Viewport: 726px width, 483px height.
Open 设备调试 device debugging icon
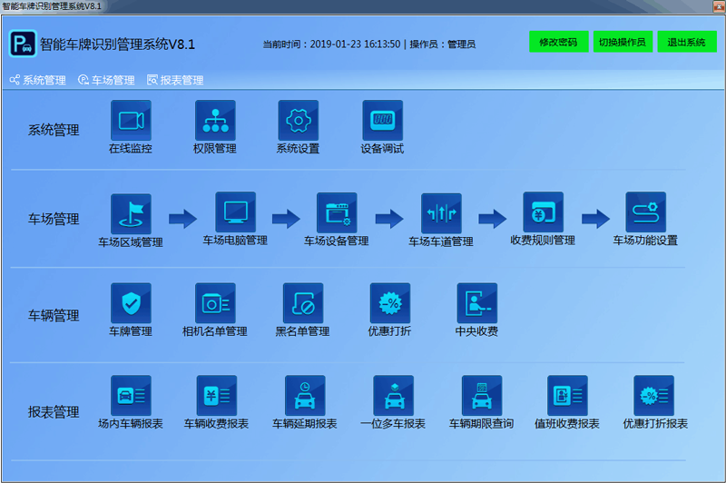tap(382, 120)
